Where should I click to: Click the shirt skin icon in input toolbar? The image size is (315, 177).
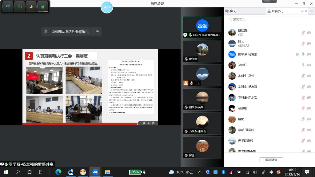42,6
